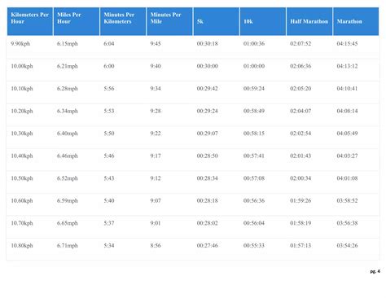Click the Half Marathon column header

coord(309,21)
